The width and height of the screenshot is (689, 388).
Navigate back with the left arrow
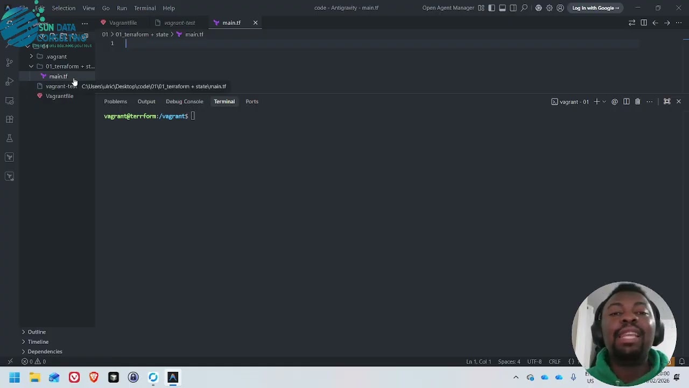click(x=655, y=23)
